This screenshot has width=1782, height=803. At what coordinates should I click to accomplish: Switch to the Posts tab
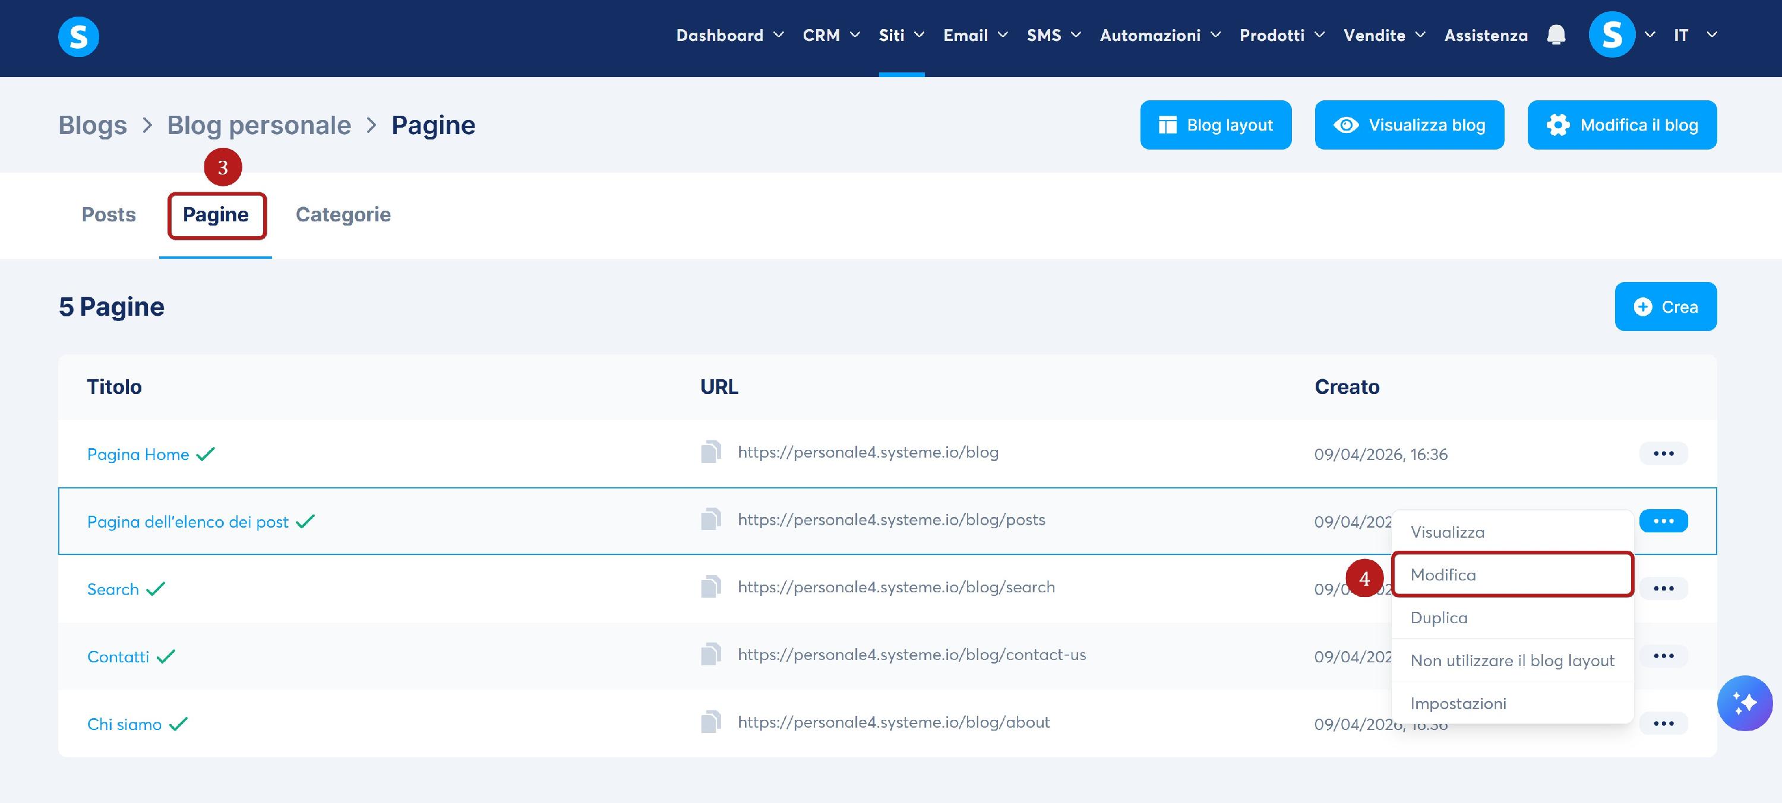(109, 214)
